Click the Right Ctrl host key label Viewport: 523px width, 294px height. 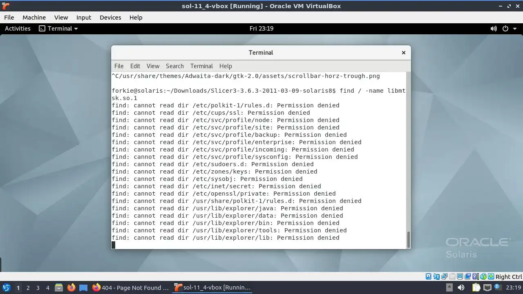509,277
